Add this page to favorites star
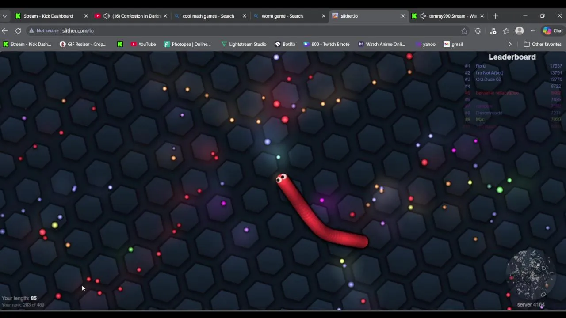Screen dimensions: 566x318 click(x=464, y=31)
